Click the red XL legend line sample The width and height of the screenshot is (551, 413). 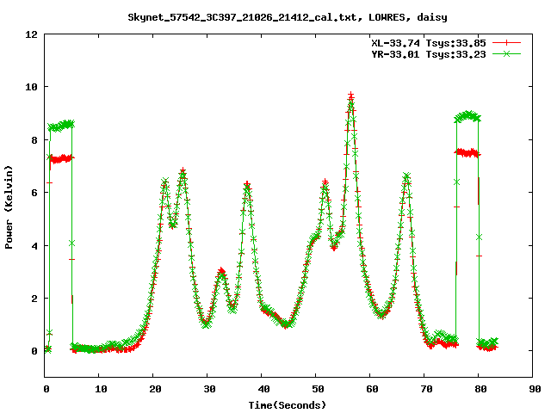pyautogui.click(x=506, y=43)
